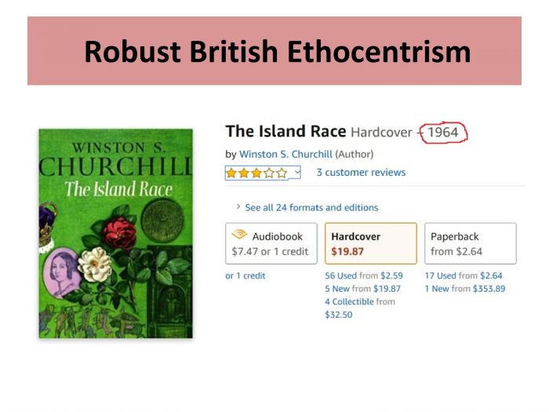This screenshot has width=549, height=412.
Task: Click the star rating icons
Action: 256,173
